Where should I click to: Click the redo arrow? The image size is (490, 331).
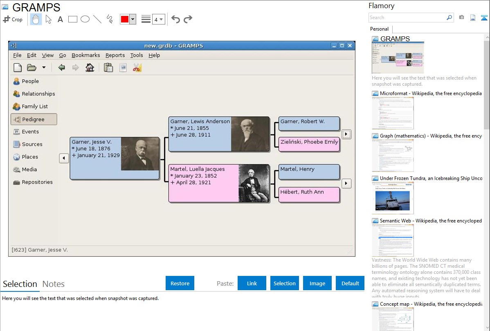coord(188,19)
